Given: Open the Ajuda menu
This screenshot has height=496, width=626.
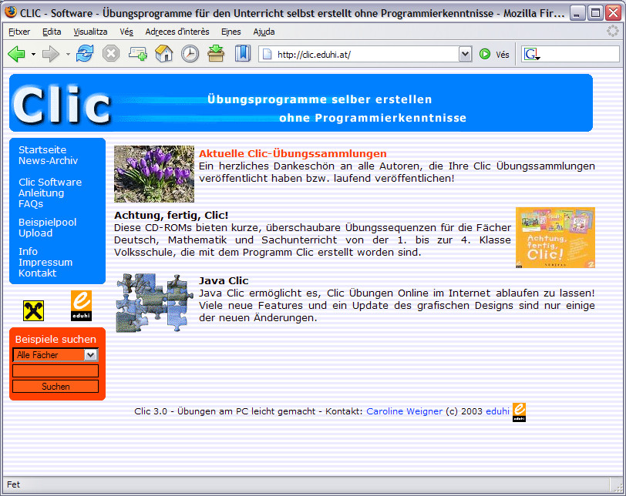Looking at the screenshot, I should (x=264, y=32).
